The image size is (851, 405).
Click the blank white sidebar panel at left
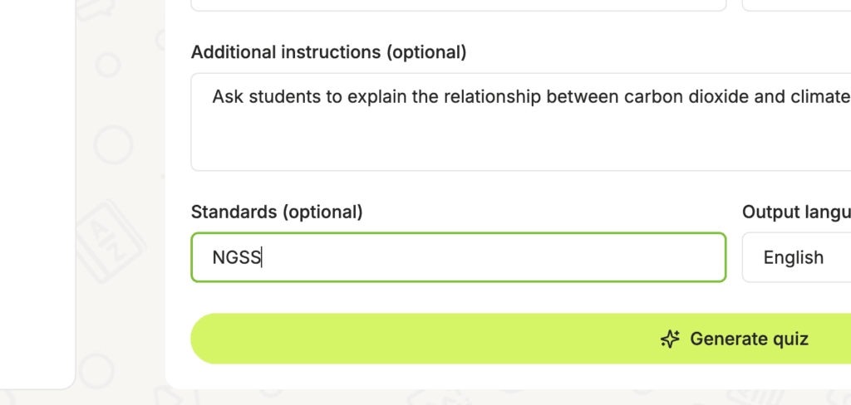[37, 194]
